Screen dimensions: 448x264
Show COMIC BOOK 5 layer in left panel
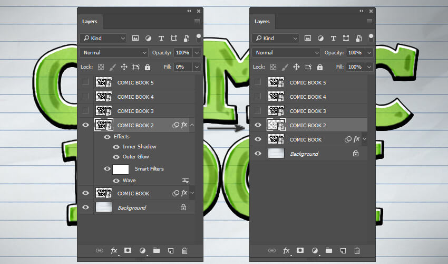(85, 82)
